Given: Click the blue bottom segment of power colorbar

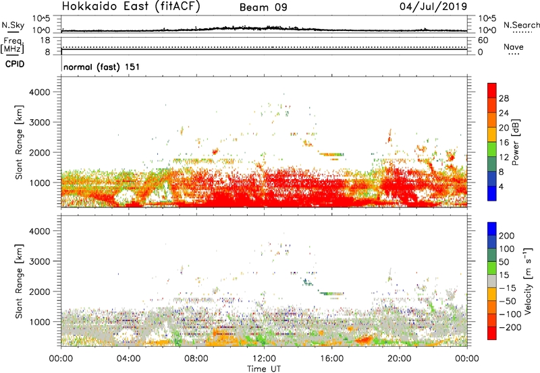Looking at the screenshot, I should [x=492, y=193].
